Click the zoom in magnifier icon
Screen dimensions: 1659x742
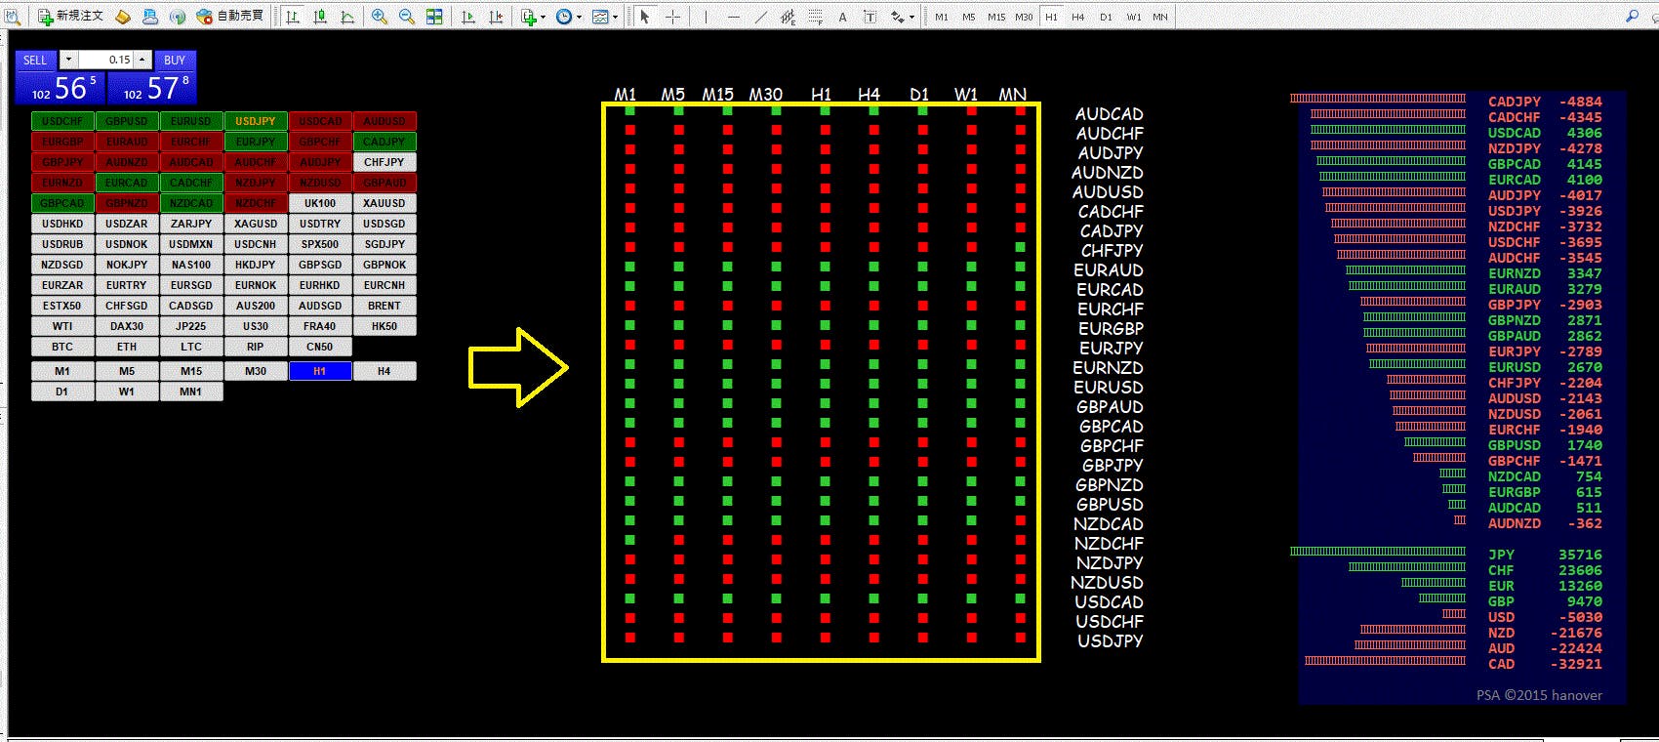[379, 17]
